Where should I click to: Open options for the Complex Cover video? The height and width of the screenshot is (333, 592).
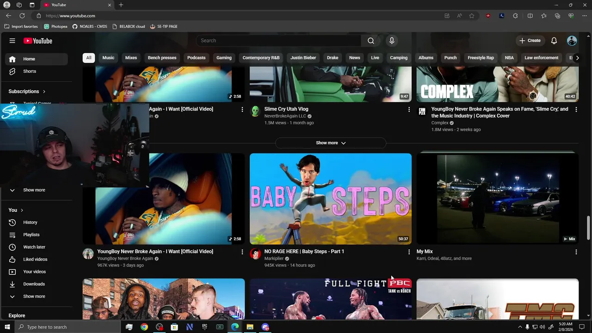576,110
